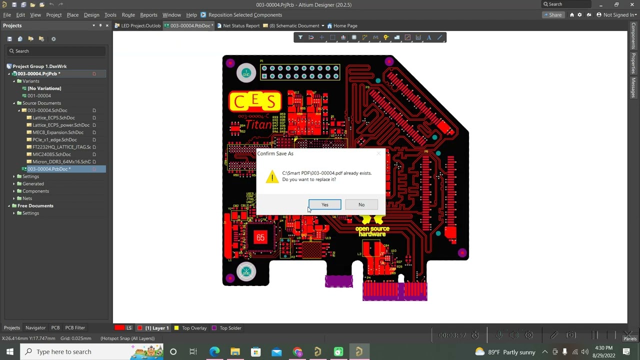640x360 pixels.
Task: Click the LS layer set color swatch
Action: (x=119, y=328)
